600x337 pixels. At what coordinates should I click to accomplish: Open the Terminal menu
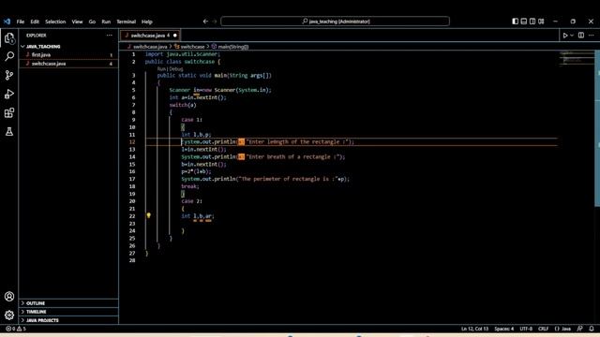127,22
